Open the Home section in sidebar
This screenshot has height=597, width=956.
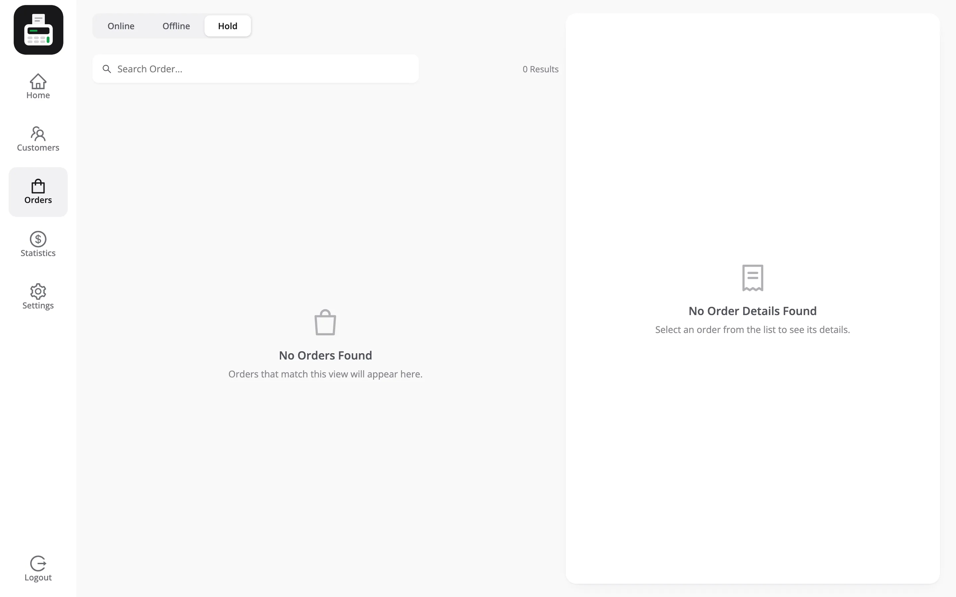point(38,87)
